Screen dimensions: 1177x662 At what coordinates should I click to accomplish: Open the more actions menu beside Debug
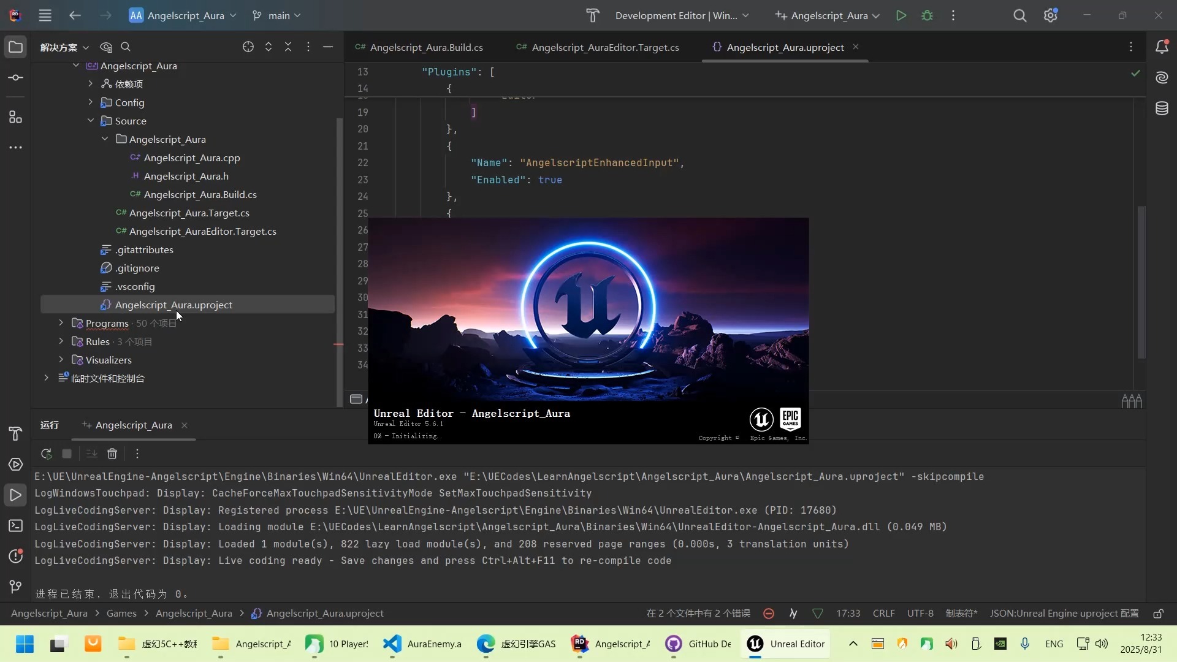click(x=953, y=15)
